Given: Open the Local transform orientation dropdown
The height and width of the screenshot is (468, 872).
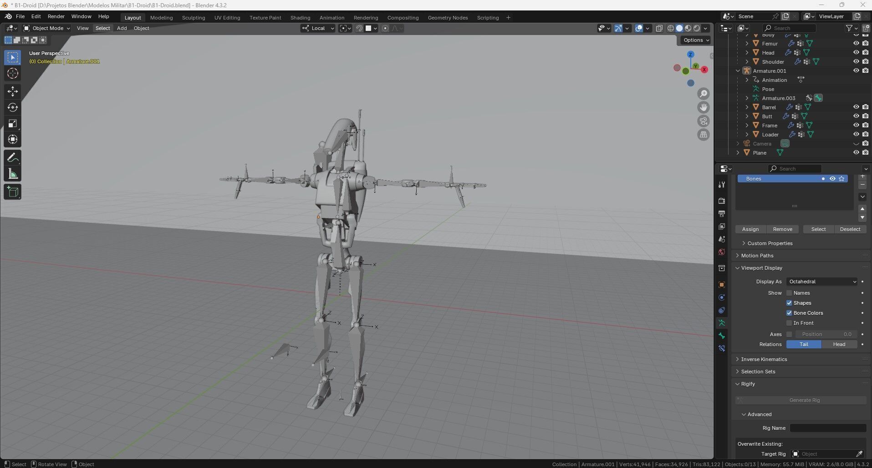Looking at the screenshot, I should (x=318, y=28).
